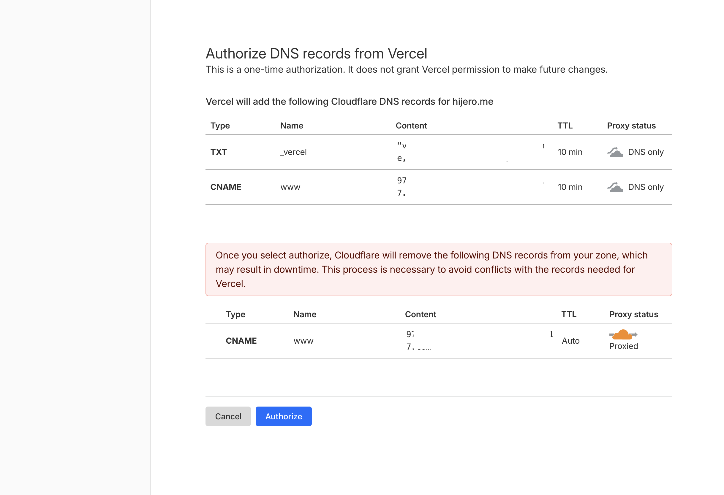Click the DNS only cloud icon in the 10 min CNAME row
This screenshot has height=495, width=724.
[x=615, y=187]
